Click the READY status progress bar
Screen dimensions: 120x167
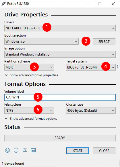click(60, 138)
